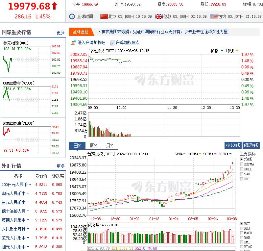263x251 pixels.
Task: Switch to the 周K tab
Action: (93, 146)
